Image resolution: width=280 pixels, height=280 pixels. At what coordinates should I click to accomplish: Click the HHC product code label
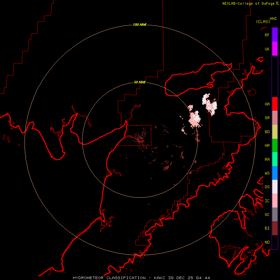click(273, 19)
